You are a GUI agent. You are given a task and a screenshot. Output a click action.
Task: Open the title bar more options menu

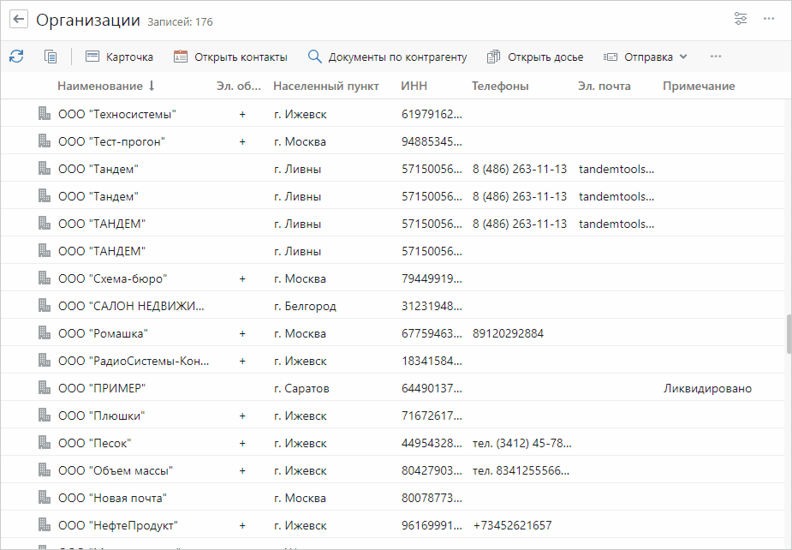click(x=769, y=19)
